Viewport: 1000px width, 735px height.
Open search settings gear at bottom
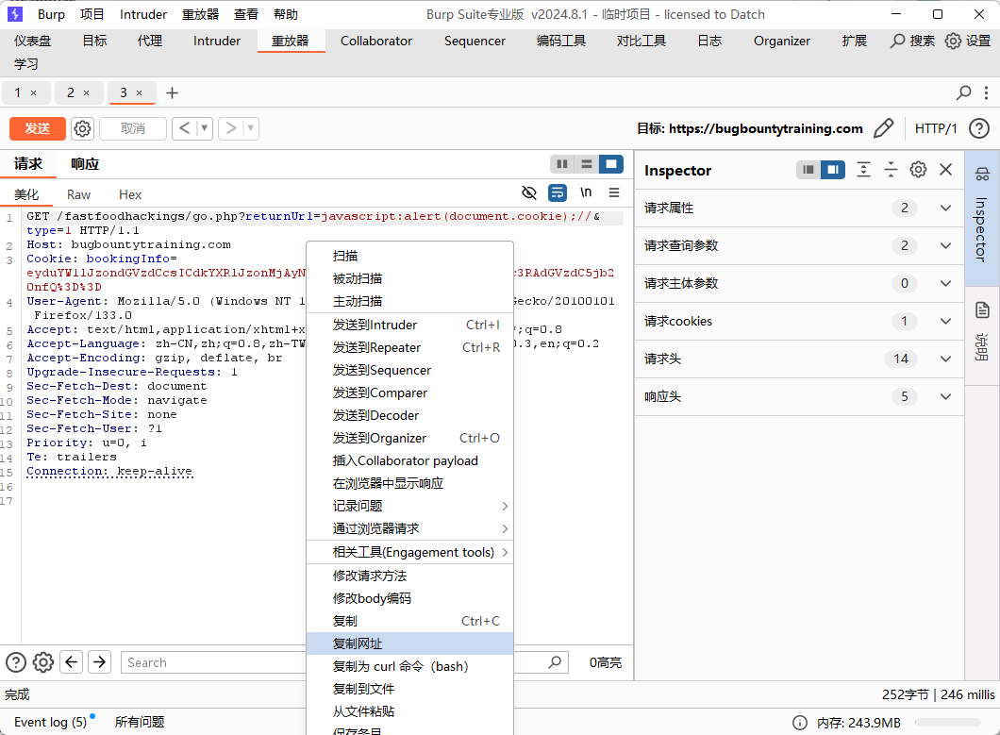pos(43,662)
